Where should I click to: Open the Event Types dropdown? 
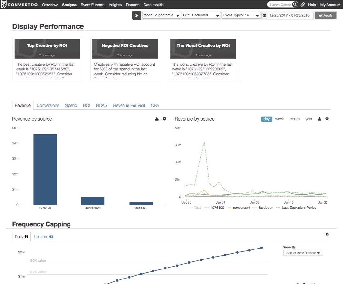(241, 15)
